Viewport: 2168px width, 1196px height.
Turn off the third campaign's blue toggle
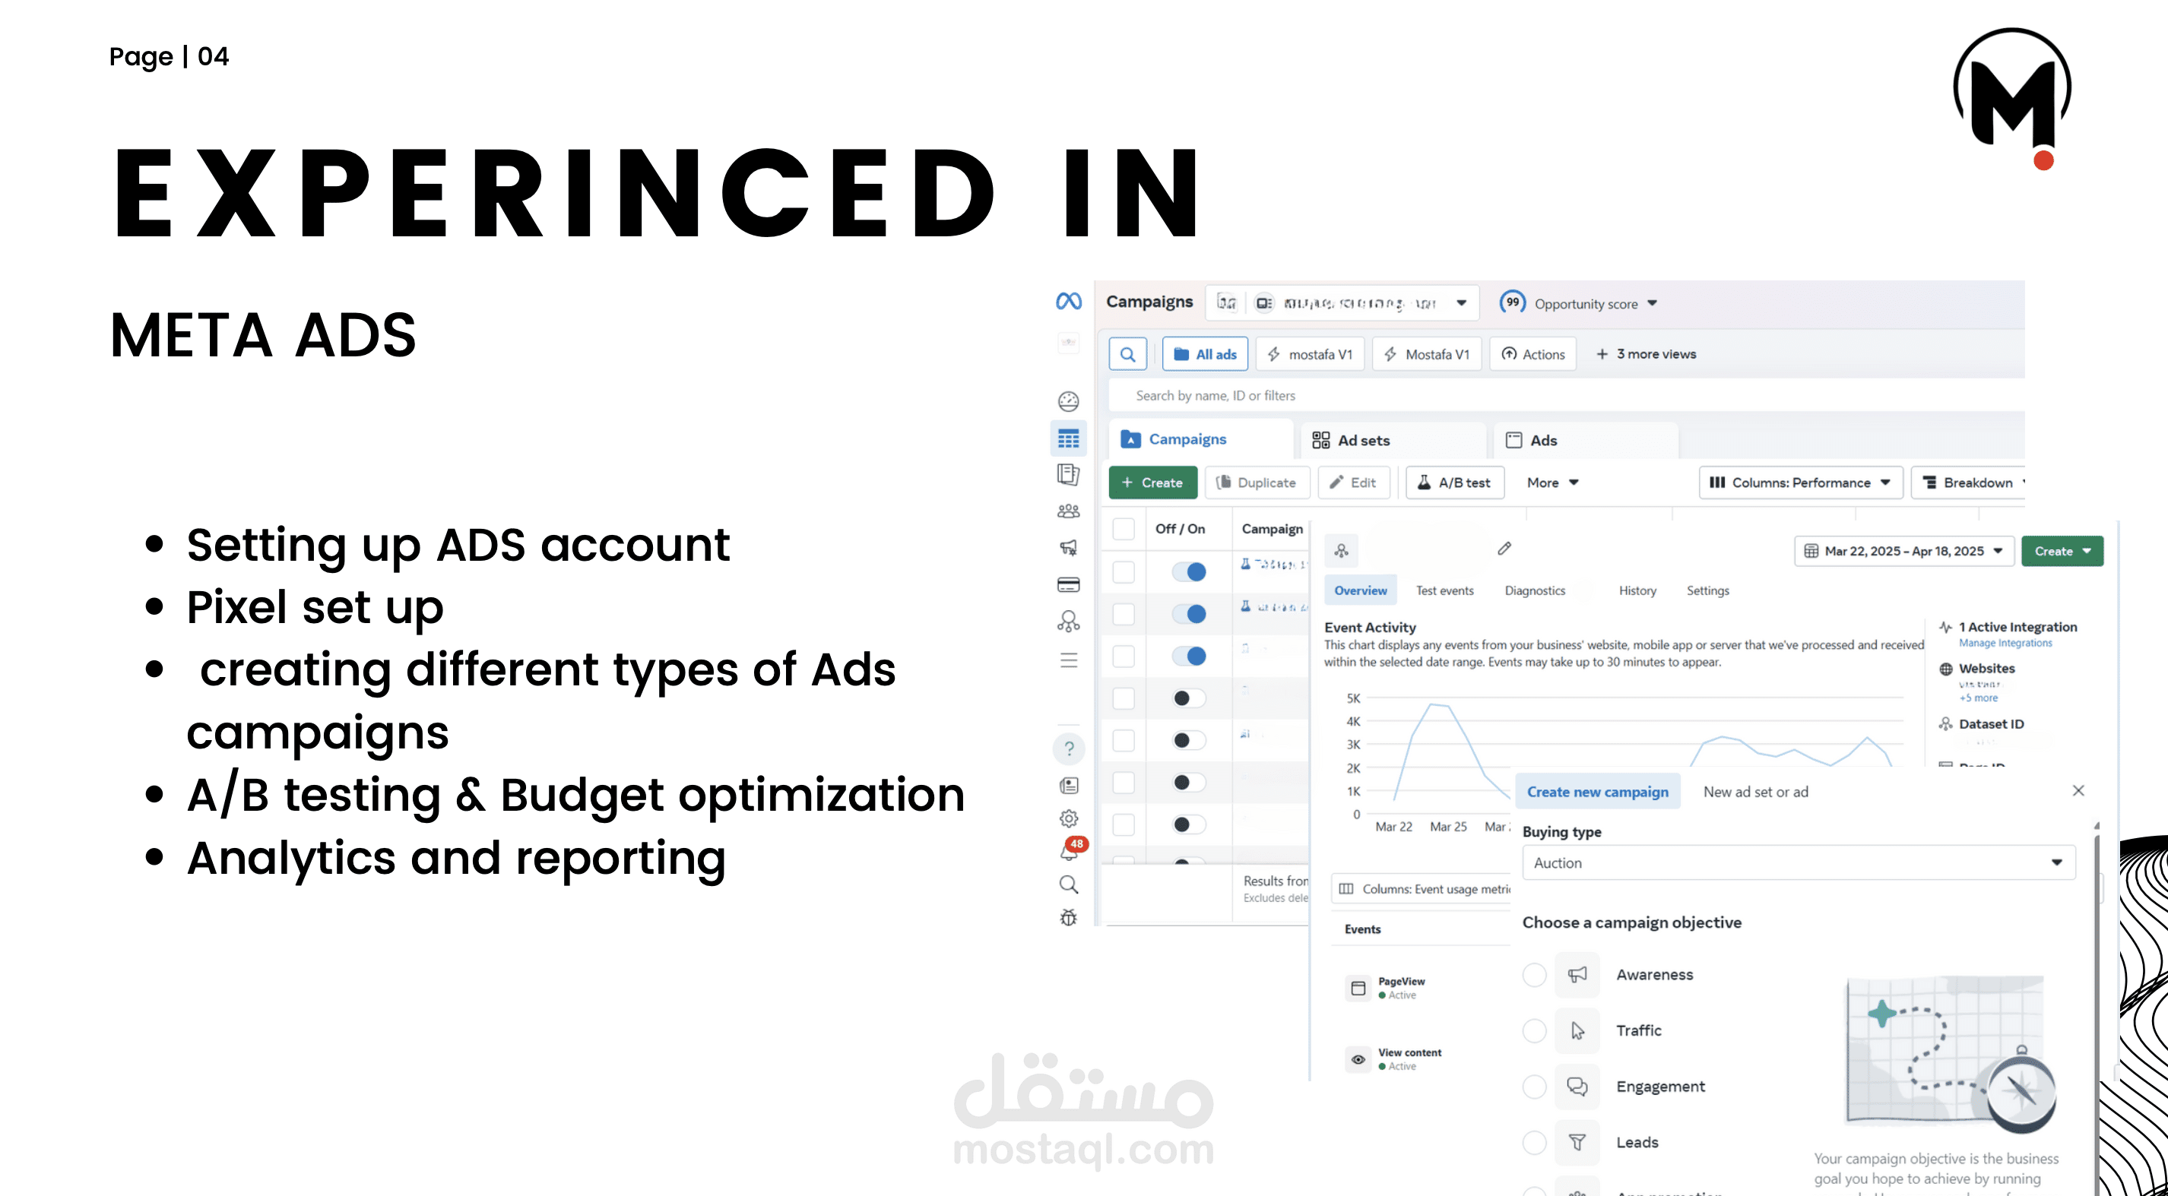(x=1189, y=656)
